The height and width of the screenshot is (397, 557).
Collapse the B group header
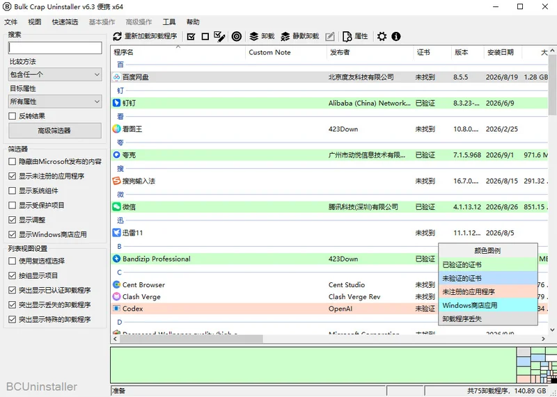[x=119, y=246]
